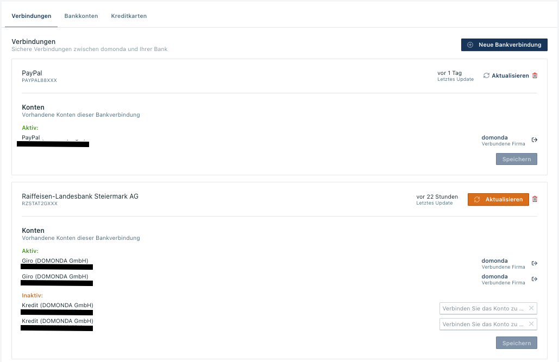Save changes in the Raiffeisen-Landesbank section
Image resolution: width=559 pixels, height=362 pixels.
pos(516,343)
